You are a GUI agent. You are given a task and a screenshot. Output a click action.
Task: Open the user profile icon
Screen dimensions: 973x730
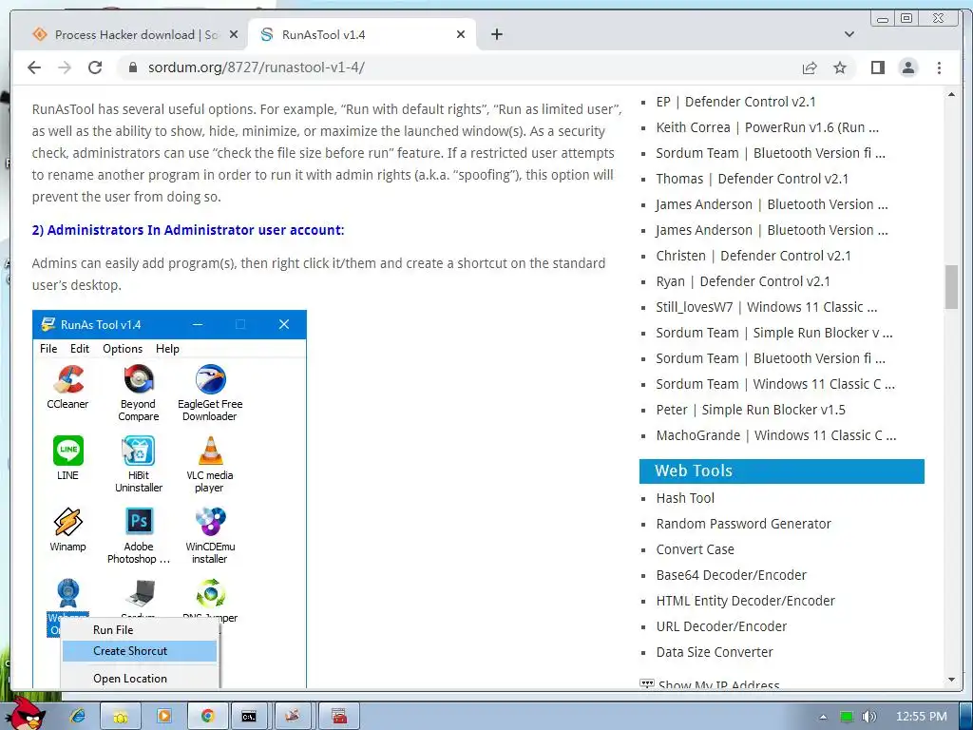(x=908, y=67)
